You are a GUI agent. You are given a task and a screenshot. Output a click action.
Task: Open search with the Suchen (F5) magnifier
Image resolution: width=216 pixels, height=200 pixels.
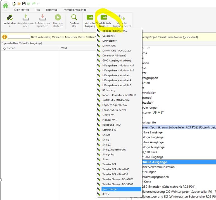coord(74,18)
